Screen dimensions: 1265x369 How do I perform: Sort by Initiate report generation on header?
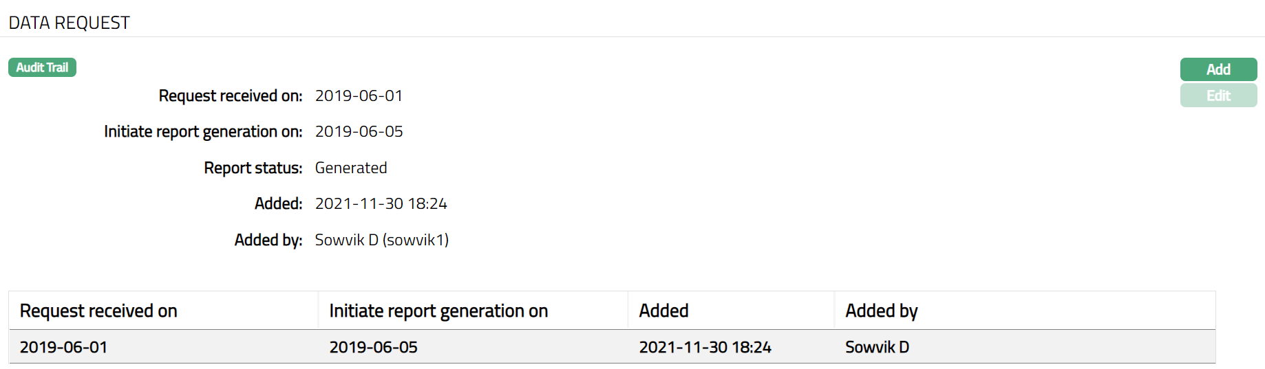(438, 311)
